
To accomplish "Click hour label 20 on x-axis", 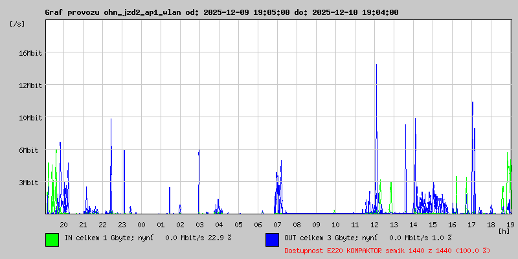I will pos(63,225).
